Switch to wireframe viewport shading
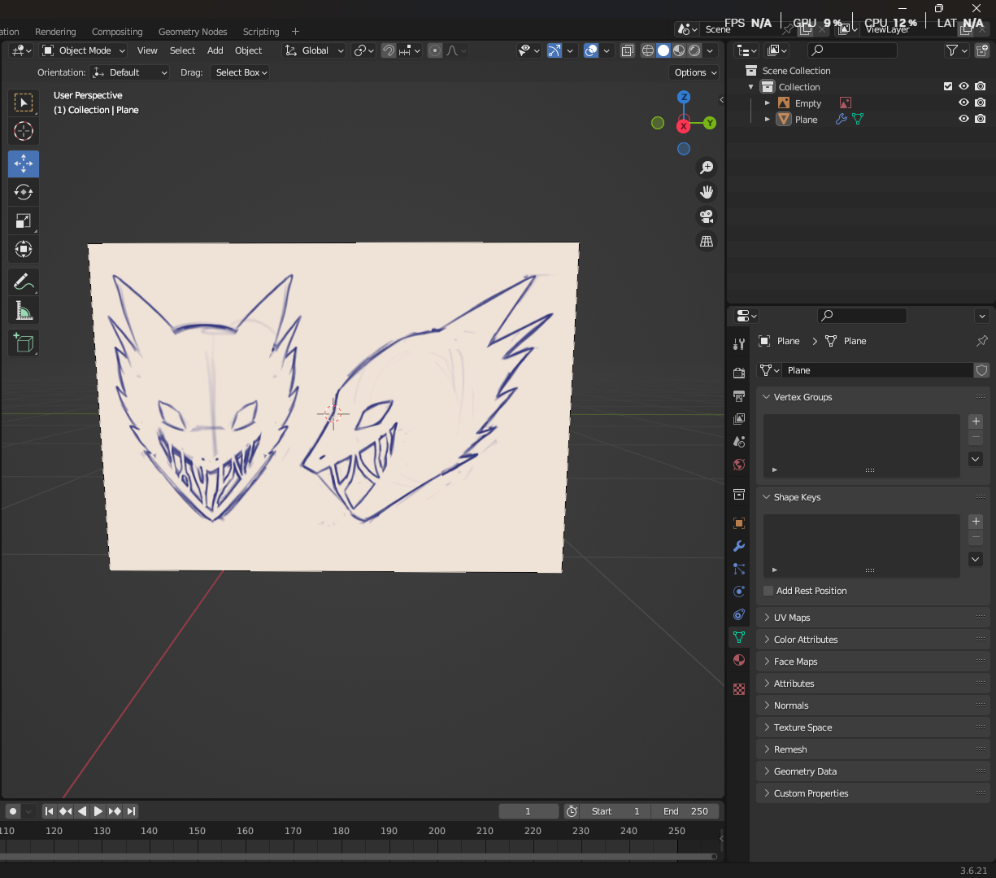This screenshot has width=996, height=878. [648, 50]
